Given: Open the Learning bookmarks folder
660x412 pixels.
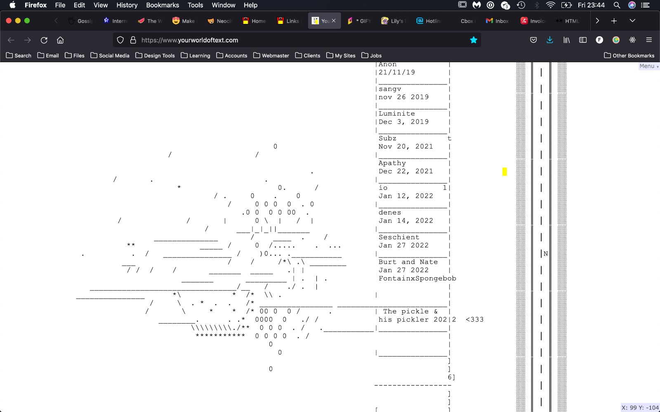Looking at the screenshot, I should click(196, 56).
